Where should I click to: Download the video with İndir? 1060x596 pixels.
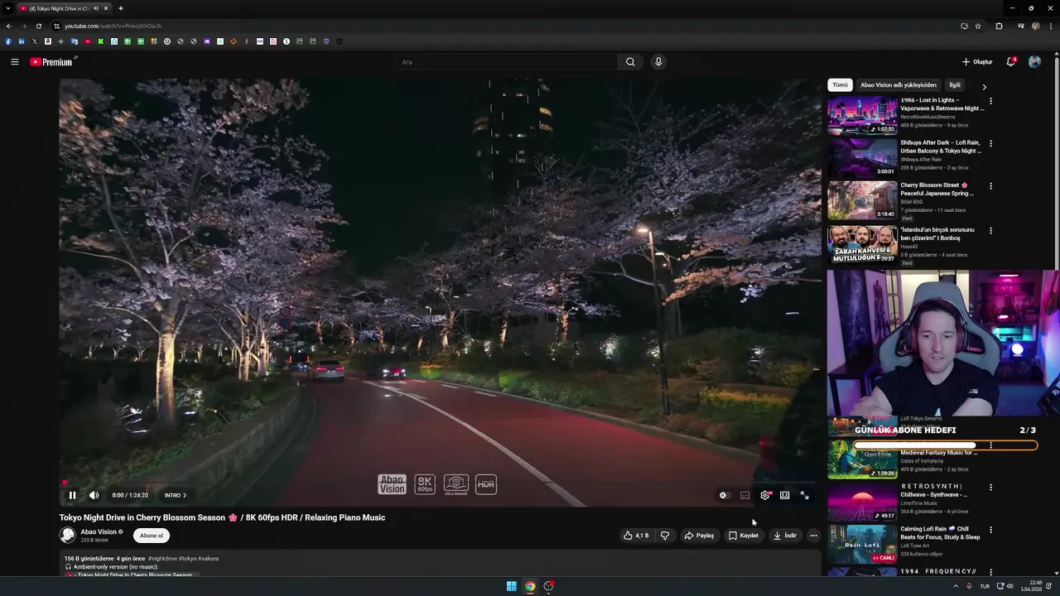[x=784, y=536]
